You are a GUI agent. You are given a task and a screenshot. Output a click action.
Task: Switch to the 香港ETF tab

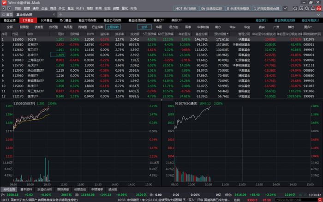point(159,20)
